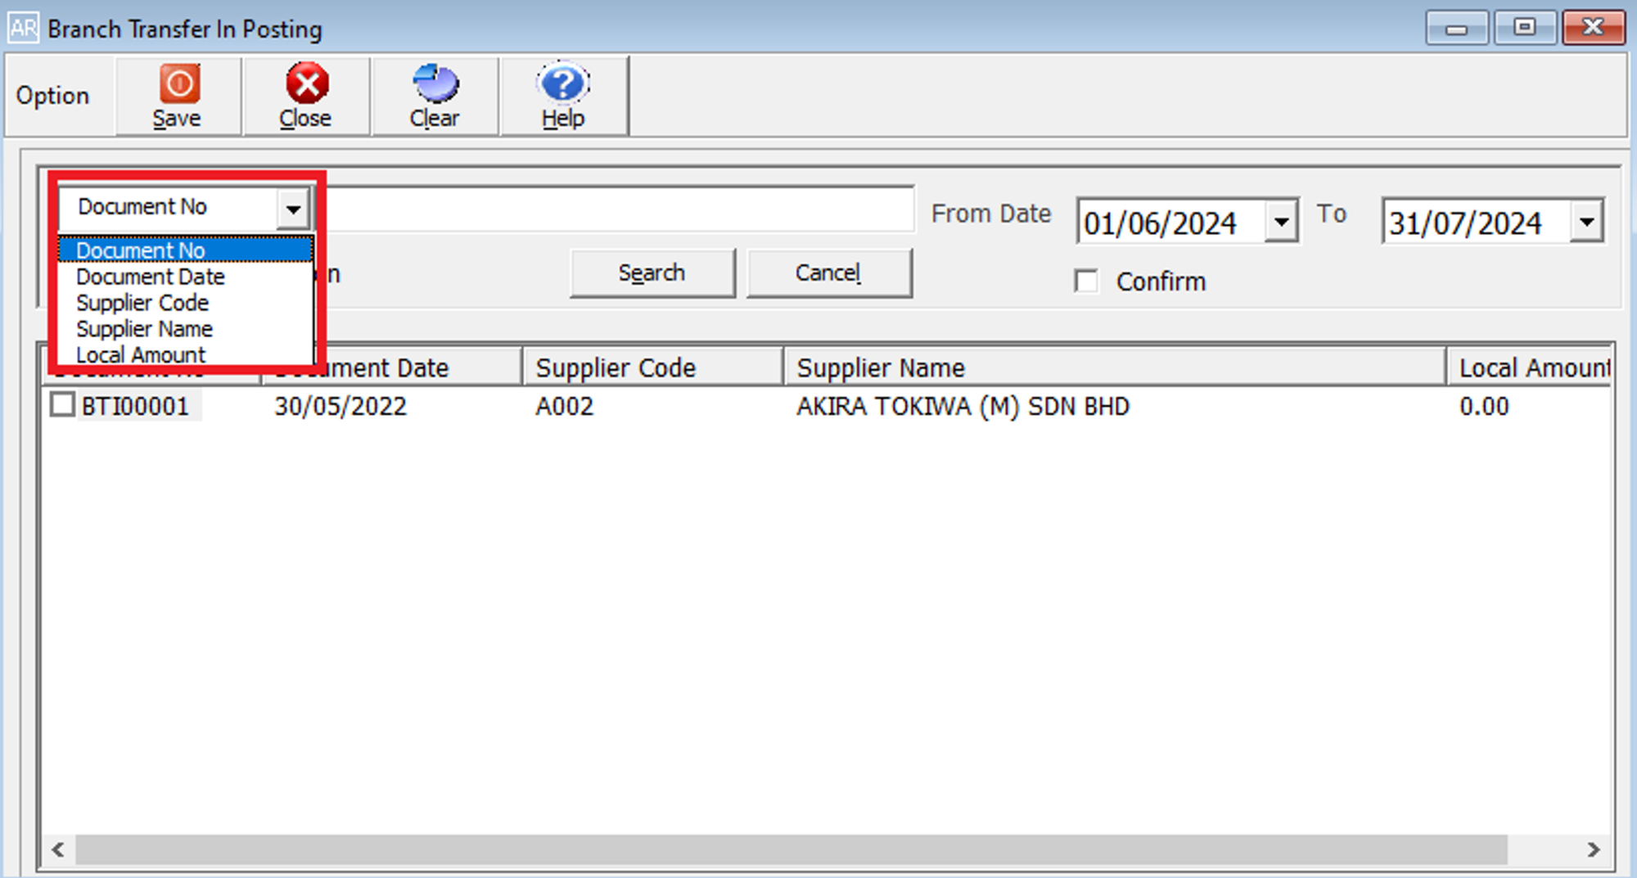Check the BTI00001 row checkbox

point(62,405)
